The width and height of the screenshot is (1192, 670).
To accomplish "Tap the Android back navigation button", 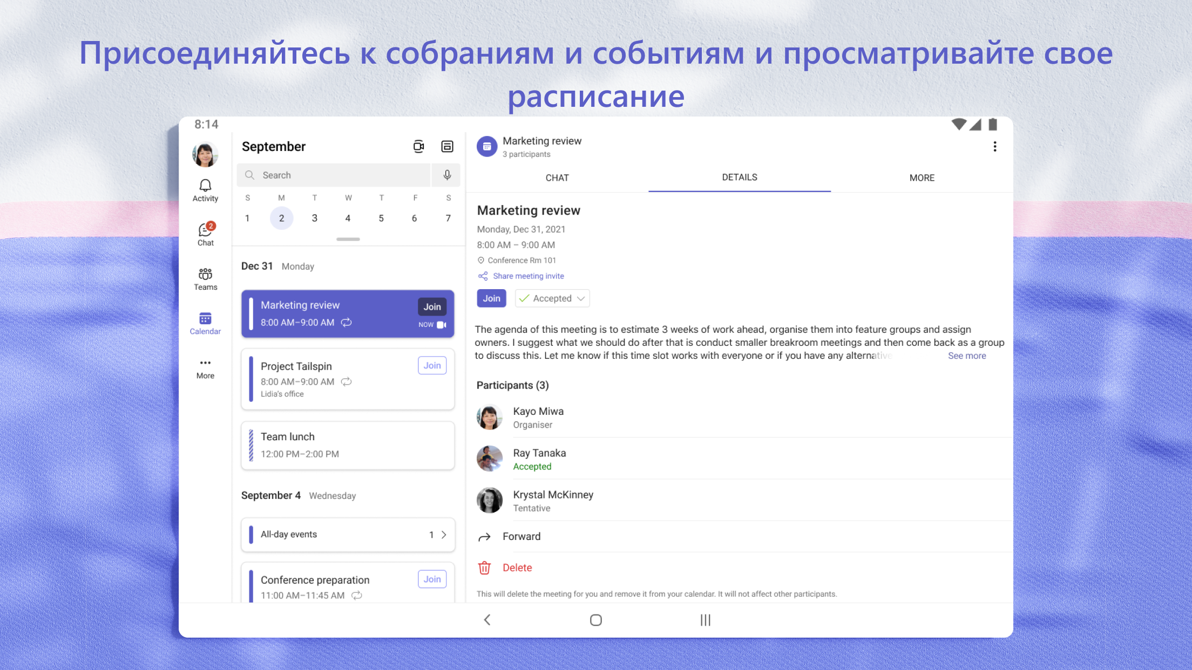I will 487,620.
